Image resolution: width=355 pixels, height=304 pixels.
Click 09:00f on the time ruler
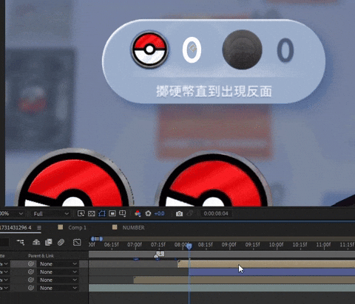pos(229,245)
